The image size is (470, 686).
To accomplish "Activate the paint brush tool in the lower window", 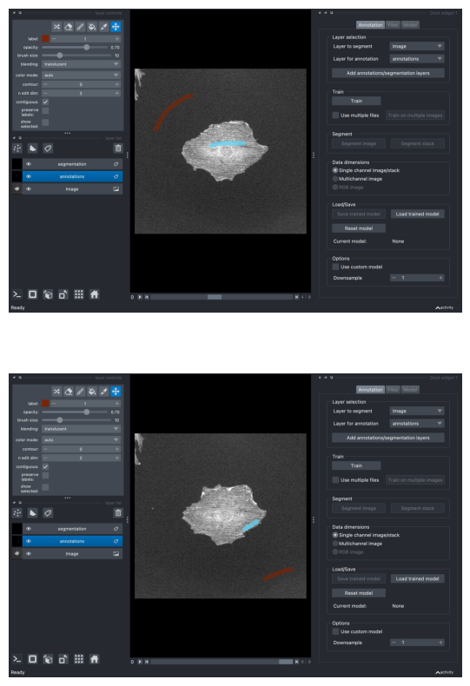I will click(81, 392).
